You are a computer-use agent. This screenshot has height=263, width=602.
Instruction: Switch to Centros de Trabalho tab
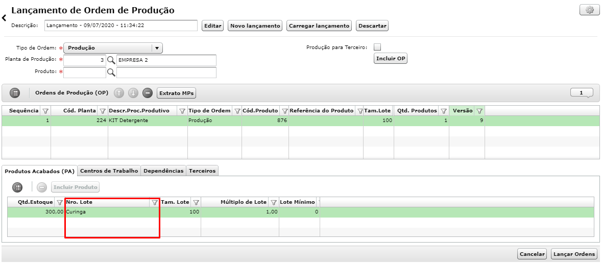tap(109, 171)
